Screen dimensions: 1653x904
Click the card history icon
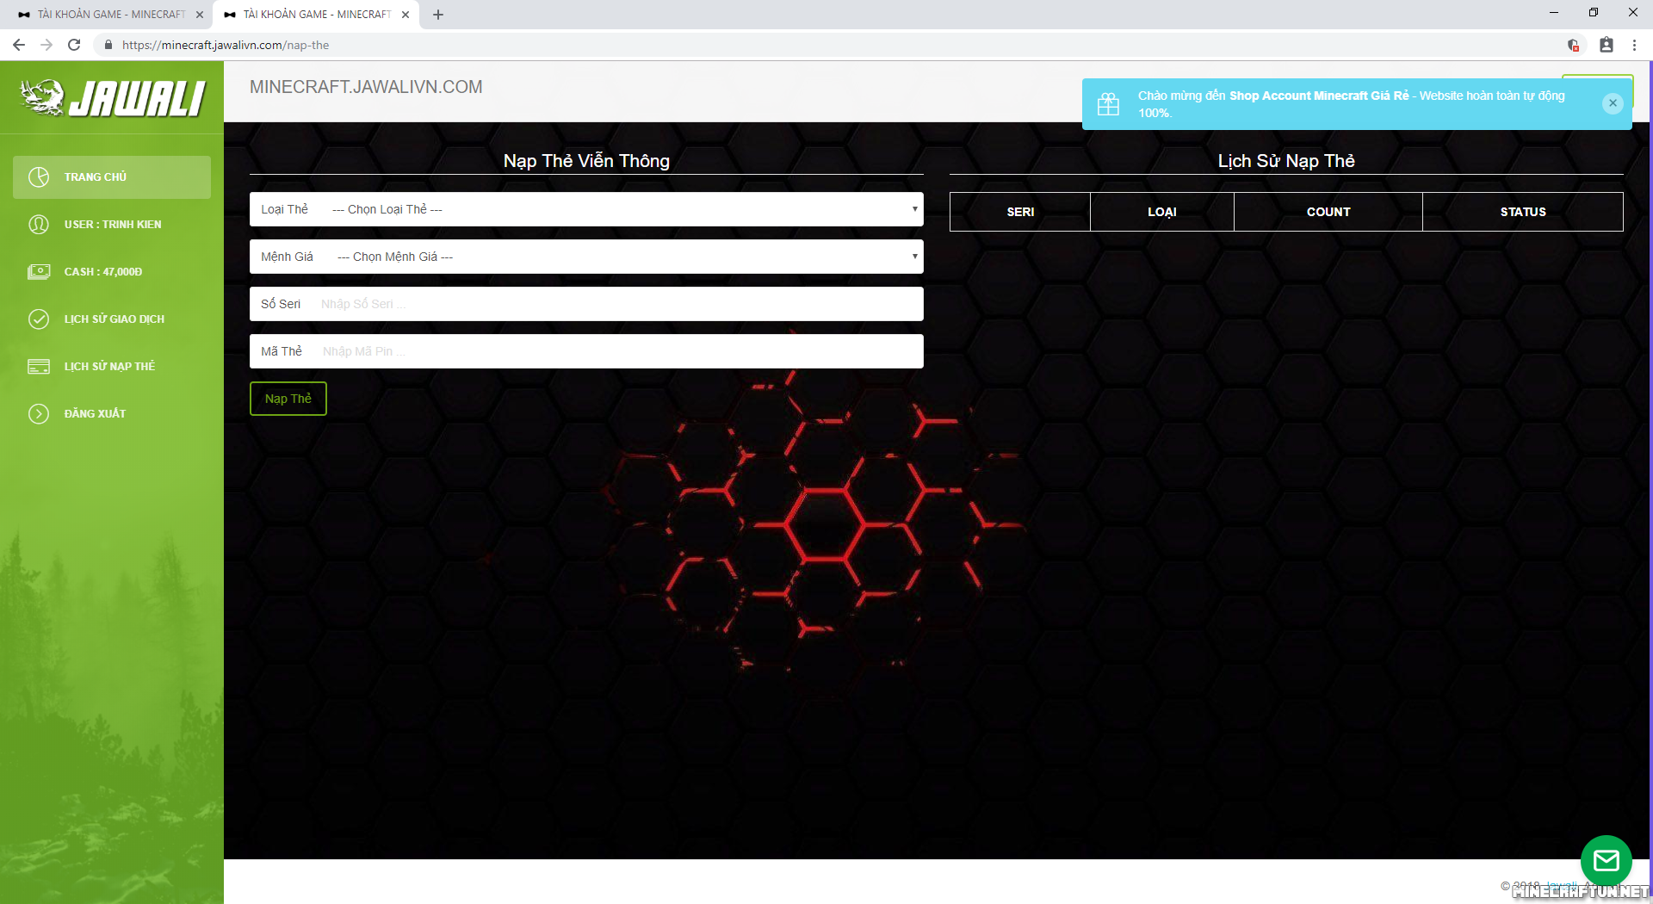39,367
